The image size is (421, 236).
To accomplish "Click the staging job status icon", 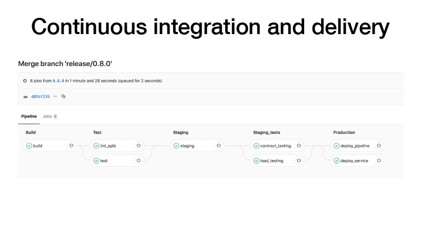I will pyautogui.click(x=177, y=146).
